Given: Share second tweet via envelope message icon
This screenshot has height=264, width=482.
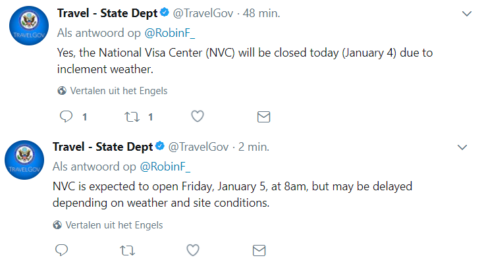Looking at the screenshot, I should tap(259, 250).
